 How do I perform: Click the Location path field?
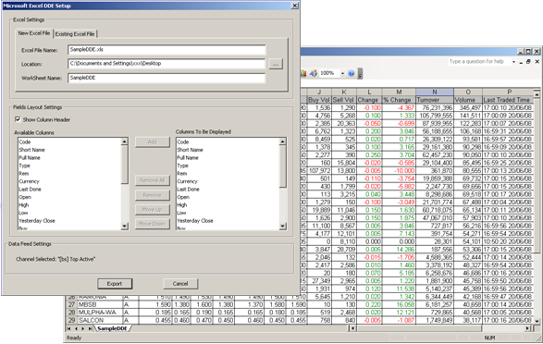[167, 64]
